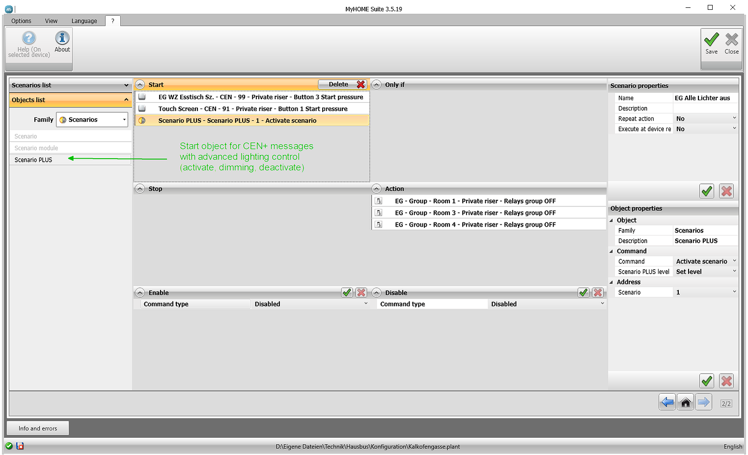Viewport: 748px width, 455px height.
Task: Open the About info icon
Action: (x=62, y=38)
